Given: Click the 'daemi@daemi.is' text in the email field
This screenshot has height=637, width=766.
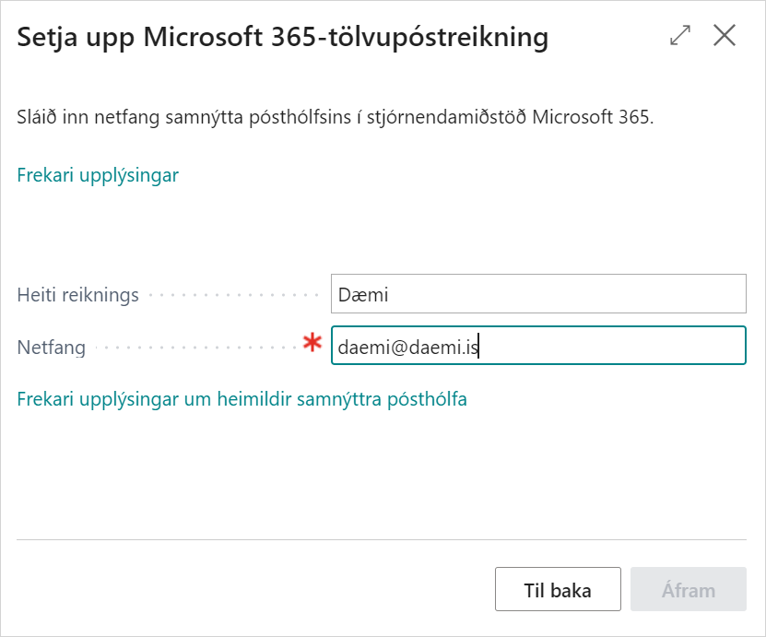Looking at the screenshot, I should click(408, 348).
